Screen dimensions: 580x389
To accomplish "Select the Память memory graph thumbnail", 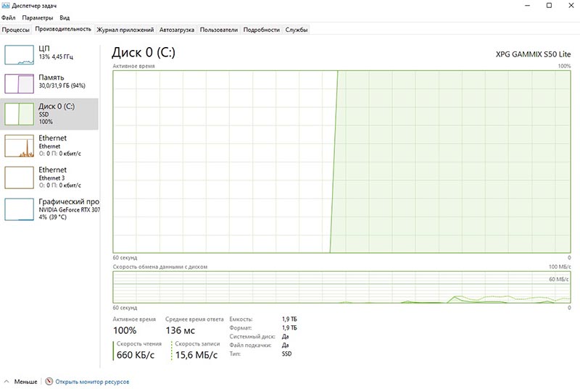I will (x=20, y=84).
